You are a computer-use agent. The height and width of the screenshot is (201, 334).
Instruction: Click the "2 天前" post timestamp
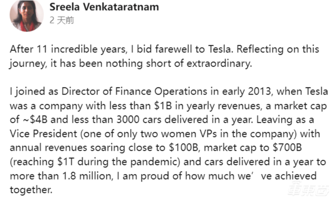coord(62,20)
